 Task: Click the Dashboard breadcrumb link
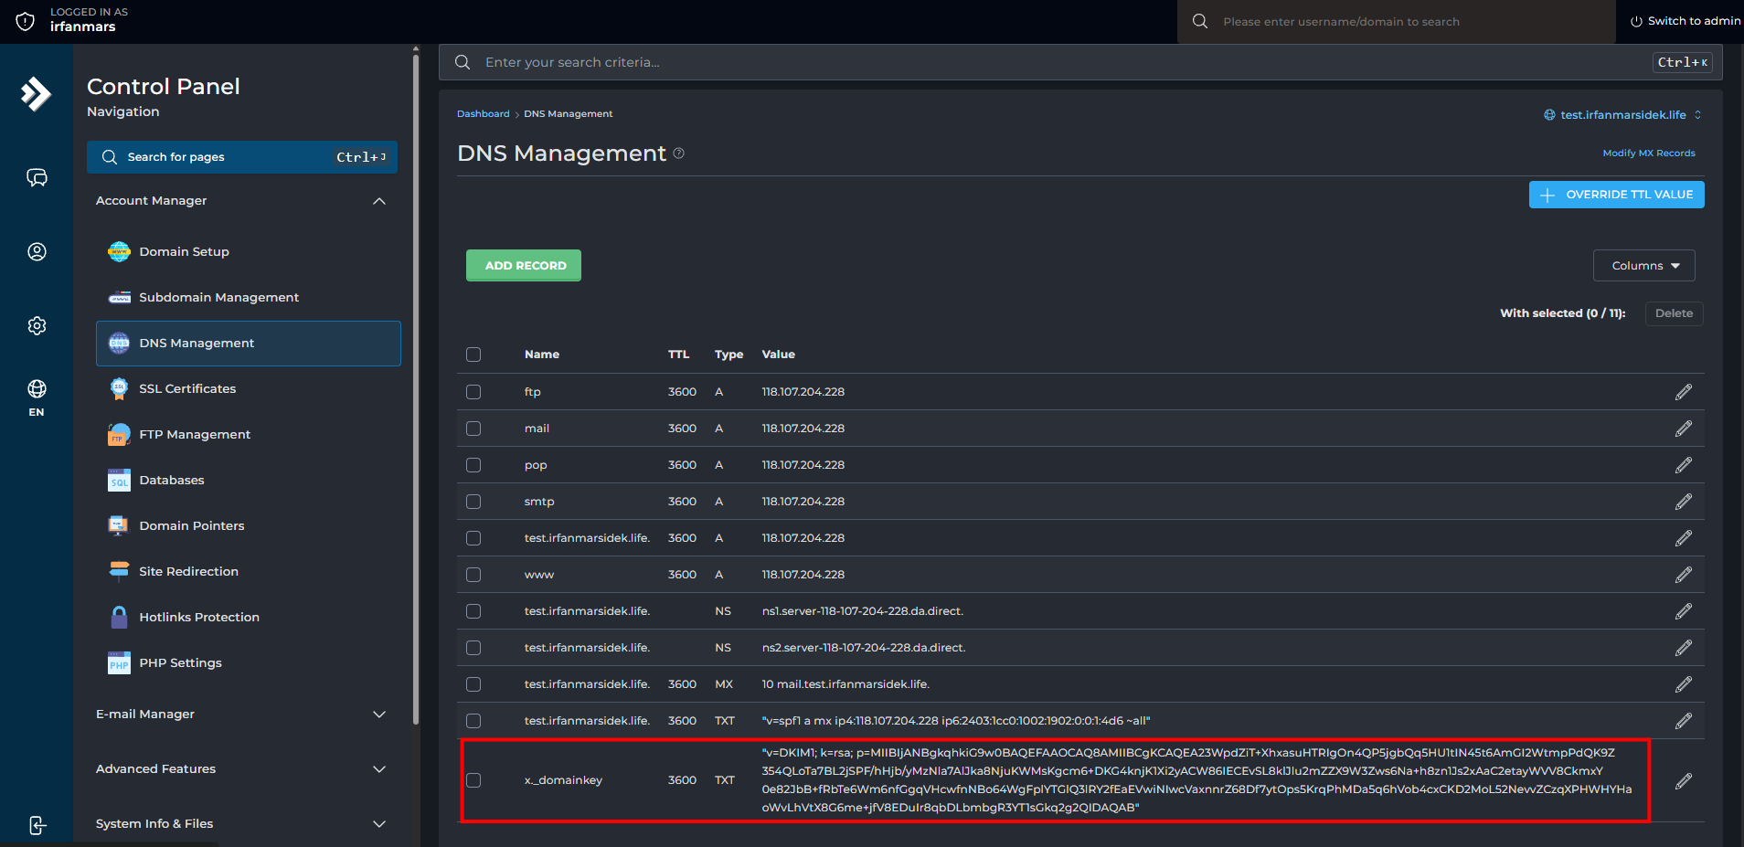pos(483,114)
